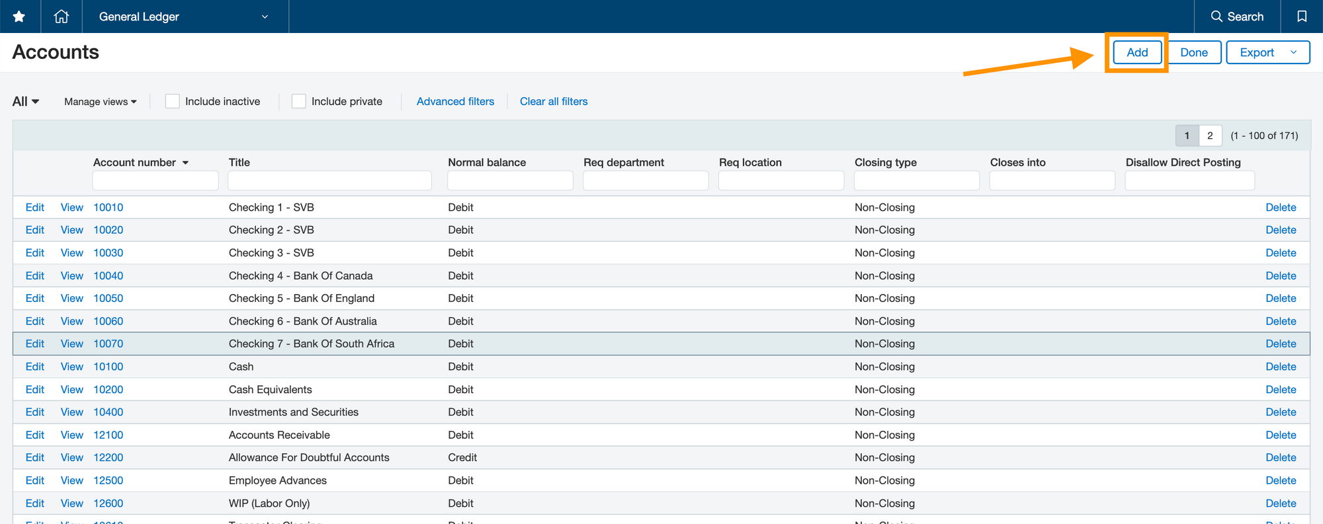Enable the Include private checkbox
This screenshot has height=524, width=1323.
click(x=299, y=101)
